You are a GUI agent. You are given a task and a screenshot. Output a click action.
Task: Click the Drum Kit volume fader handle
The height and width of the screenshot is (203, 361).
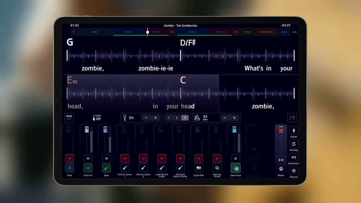coord(87,130)
